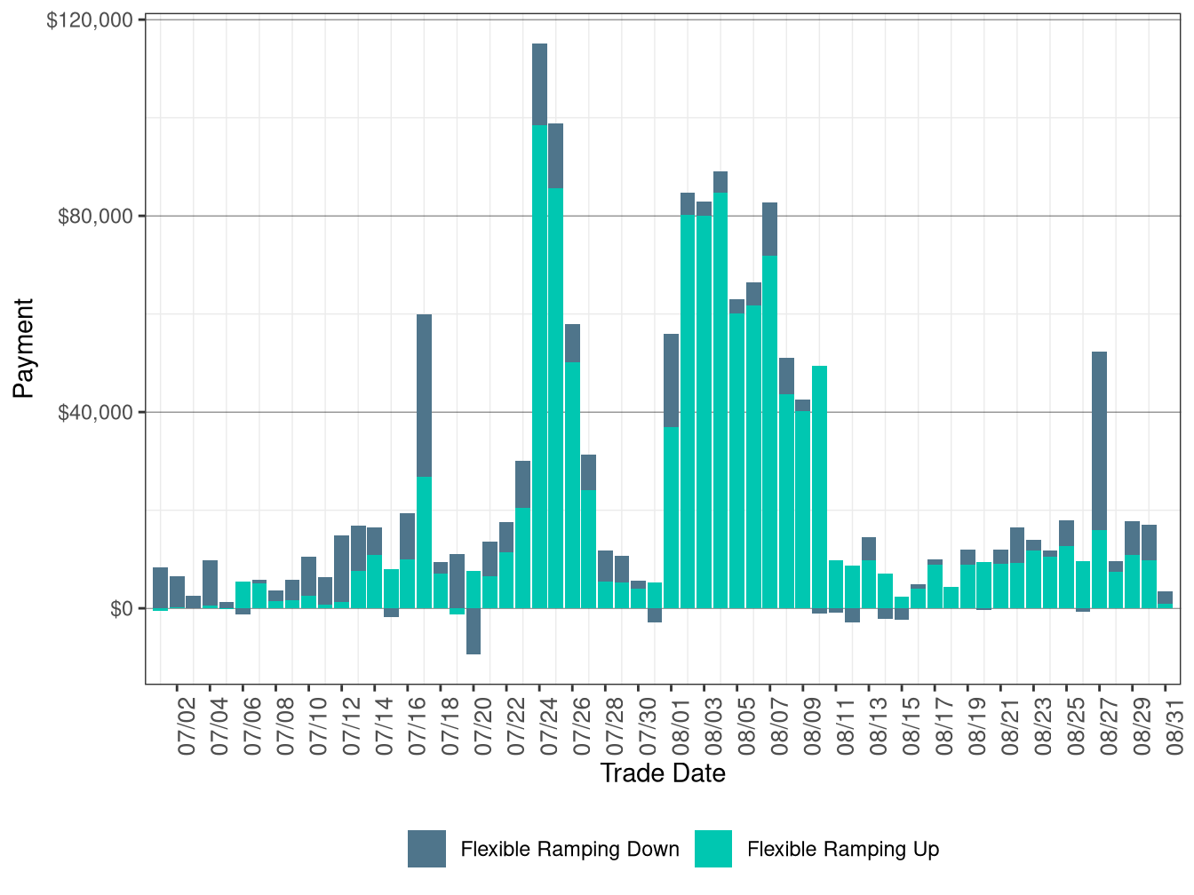
Task: Click the 07/24 date tick label
Action: click(549, 726)
